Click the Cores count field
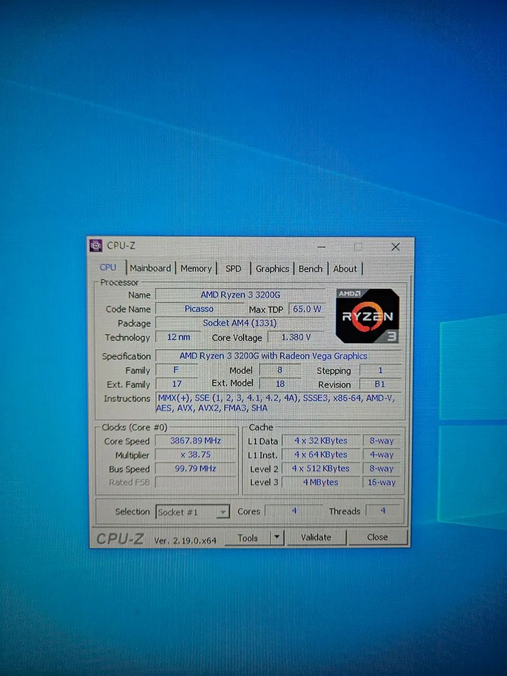This screenshot has width=507, height=676. point(294,511)
